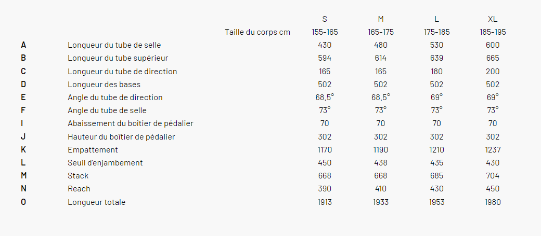Select the 'Taille du corps cm' label
Viewport: 541px width, 236px height.
(257, 32)
